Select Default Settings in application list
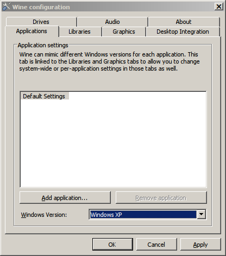Screen dimensions: 226x256 pyautogui.click(x=44, y=96)
